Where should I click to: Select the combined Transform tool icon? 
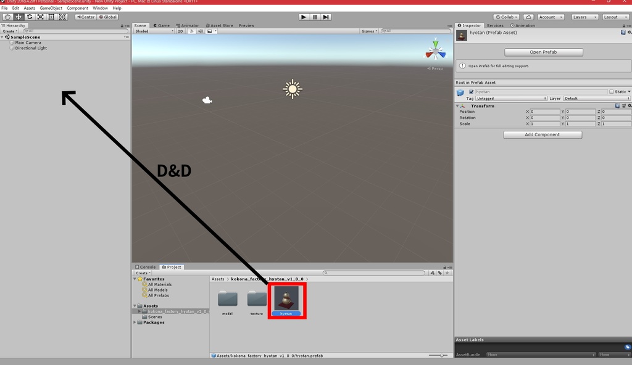[62, 17]
